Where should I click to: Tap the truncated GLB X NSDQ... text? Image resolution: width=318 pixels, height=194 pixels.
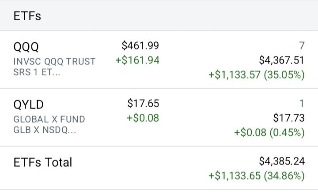pyautogui.click(x=45, y=130)
